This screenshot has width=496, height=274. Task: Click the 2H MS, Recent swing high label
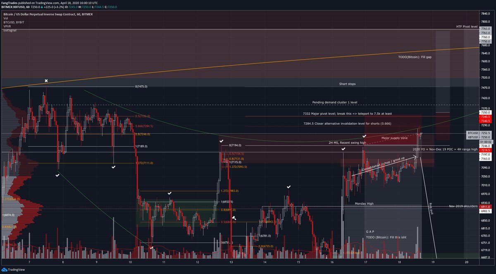click(x=347, y=142)
